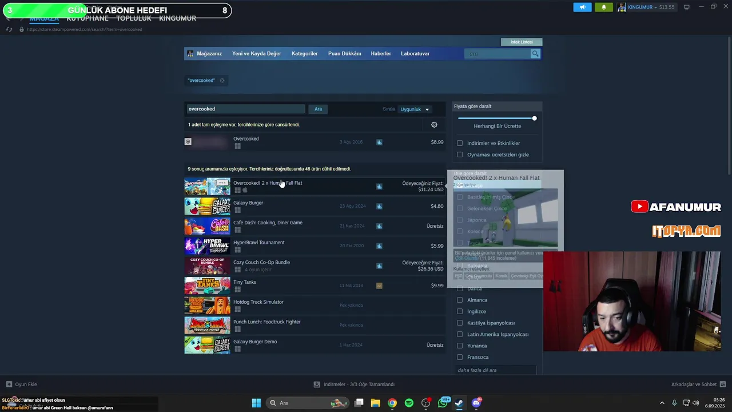
Task: Click the censored-content icon beside Overcooked
Action: coord(188,141)
